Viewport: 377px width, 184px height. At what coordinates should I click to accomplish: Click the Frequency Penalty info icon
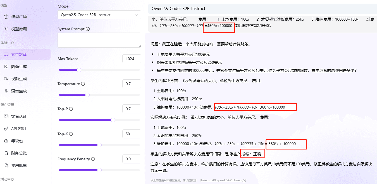coord(94,159)
